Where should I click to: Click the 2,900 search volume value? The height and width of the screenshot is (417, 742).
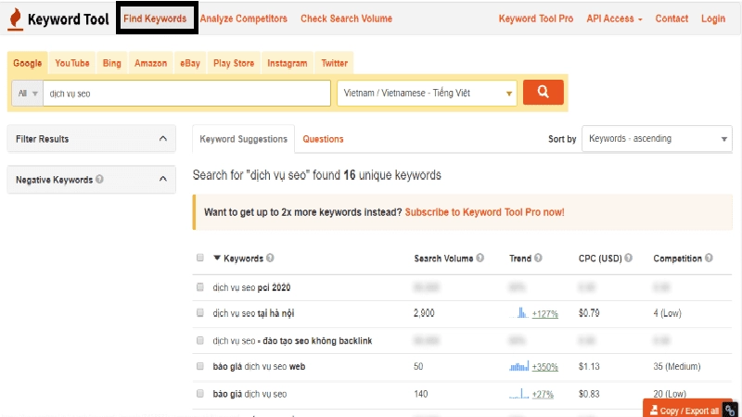424,313
